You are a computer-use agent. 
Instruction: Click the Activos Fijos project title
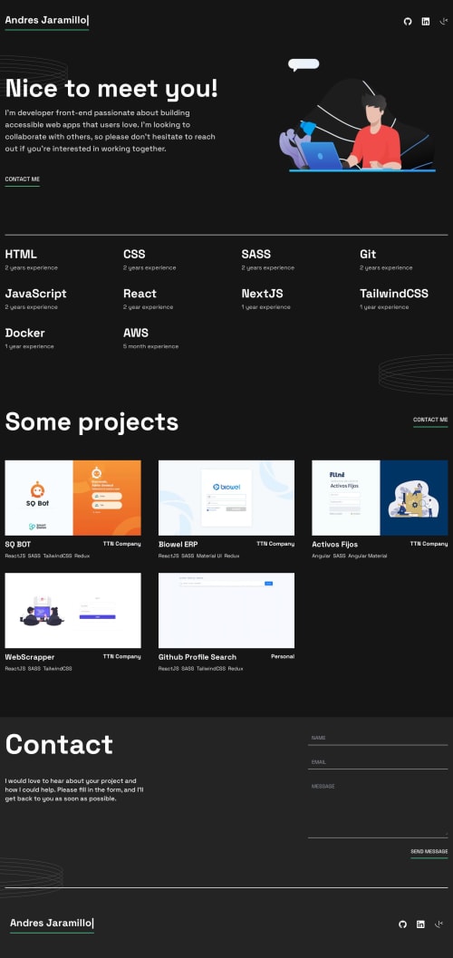[335, 545]
